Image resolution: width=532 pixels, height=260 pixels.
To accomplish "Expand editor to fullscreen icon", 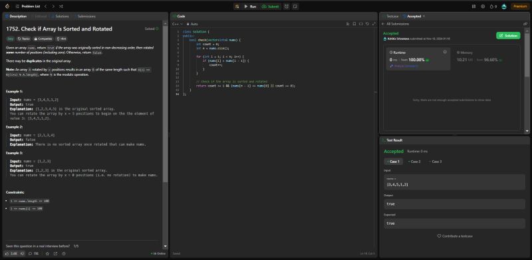I will [x=374, y=24].
